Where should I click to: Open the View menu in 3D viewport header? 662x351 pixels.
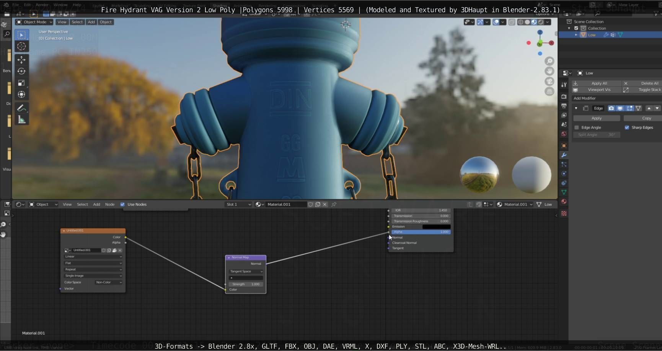(62, 22)
